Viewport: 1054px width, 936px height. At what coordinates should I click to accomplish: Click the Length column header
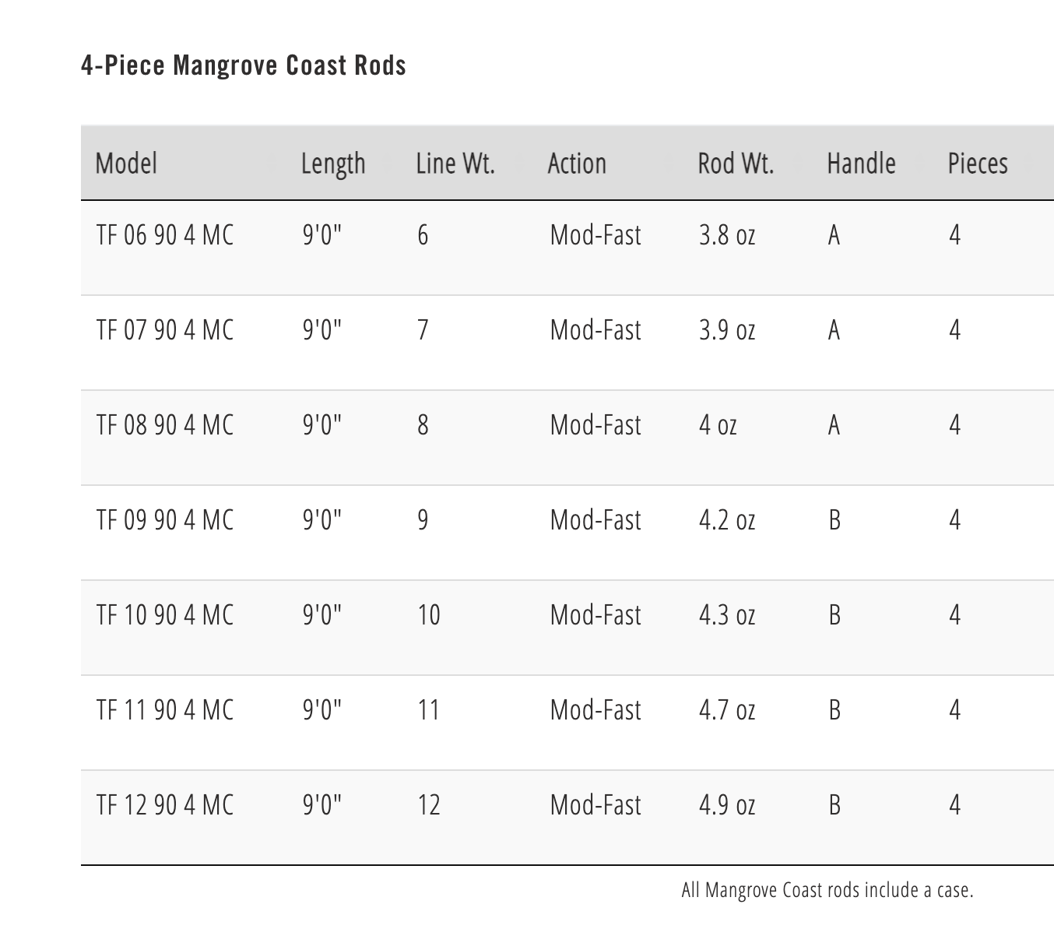click(333, 164)
